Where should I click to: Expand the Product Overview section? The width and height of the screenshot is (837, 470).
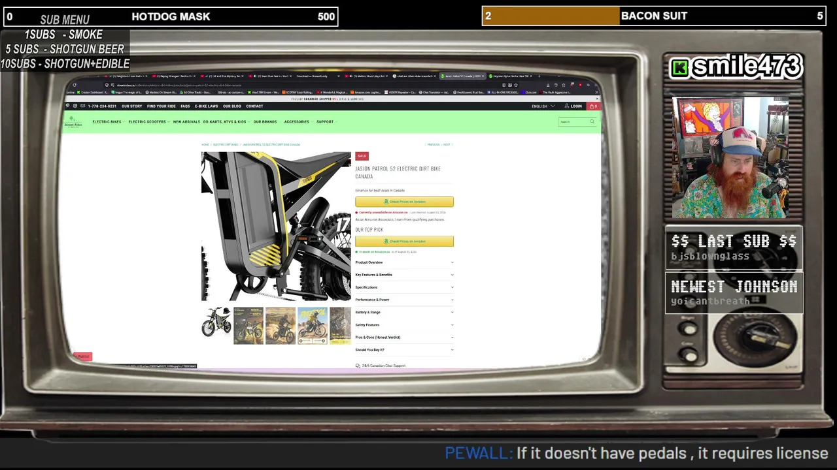(404, 262)
